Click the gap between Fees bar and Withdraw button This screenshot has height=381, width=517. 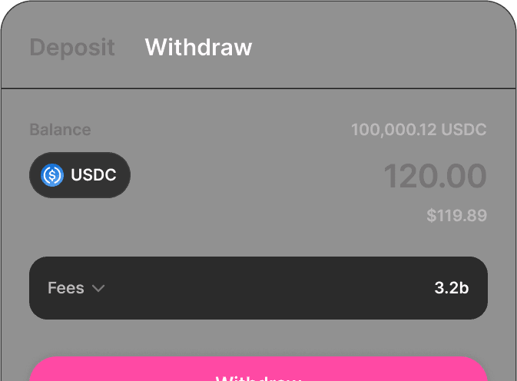click(x=258, y=338)
